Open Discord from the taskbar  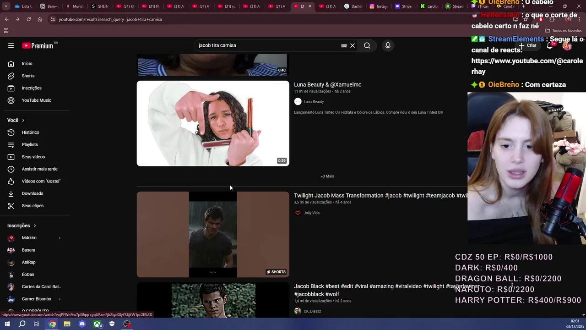pos(82,324)
